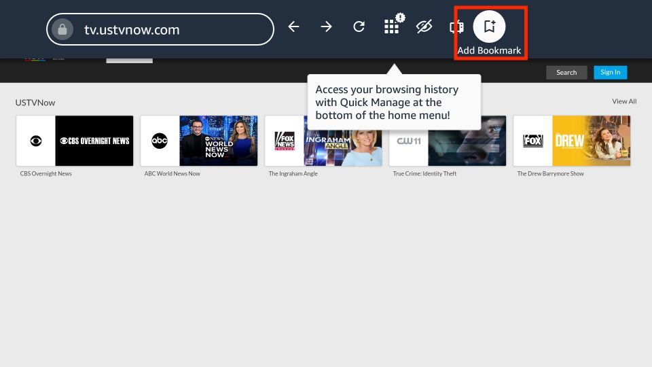Screen dimensions: 652x367
Task: Click the desktop mode icon beside bookmark
Action: point(456,27)
